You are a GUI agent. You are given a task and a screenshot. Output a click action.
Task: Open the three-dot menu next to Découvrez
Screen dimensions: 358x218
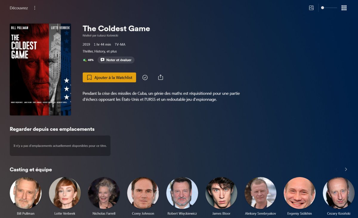point(35,8)
